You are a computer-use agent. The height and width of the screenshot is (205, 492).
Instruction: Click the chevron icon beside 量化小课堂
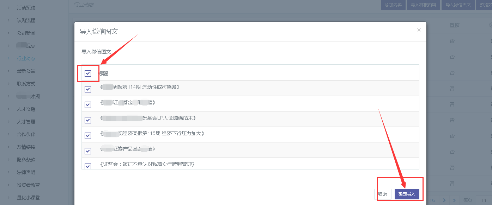click(x=8, y=197)
